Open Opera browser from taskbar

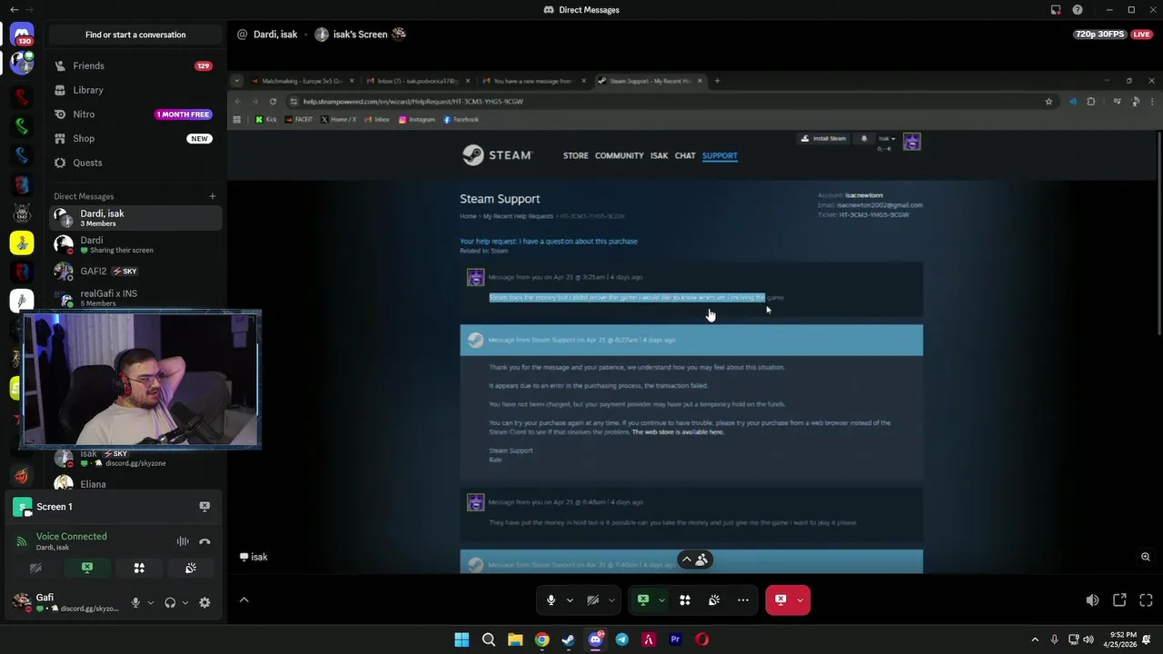pyautogui.click(x=702, y=639)
